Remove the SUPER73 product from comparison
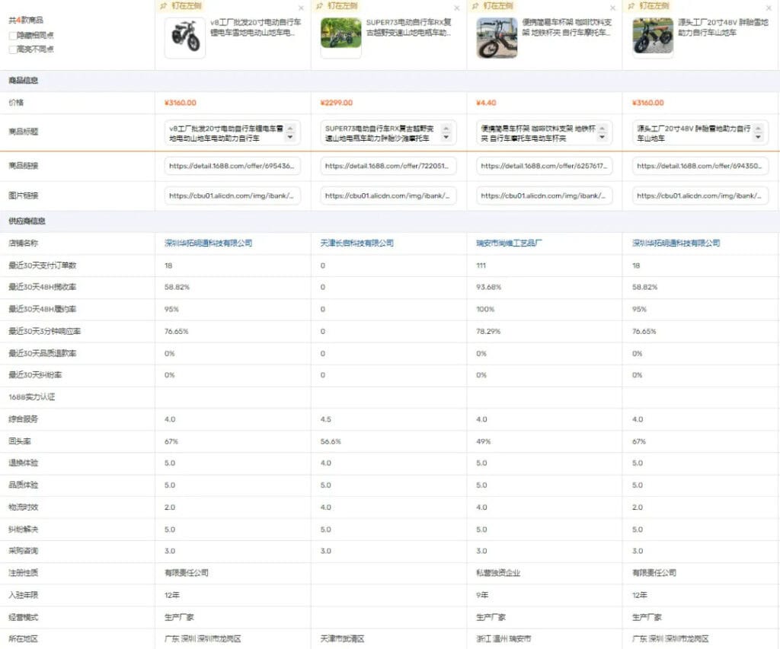The height and width of the screenshot is (649, 780). [457, 8]
